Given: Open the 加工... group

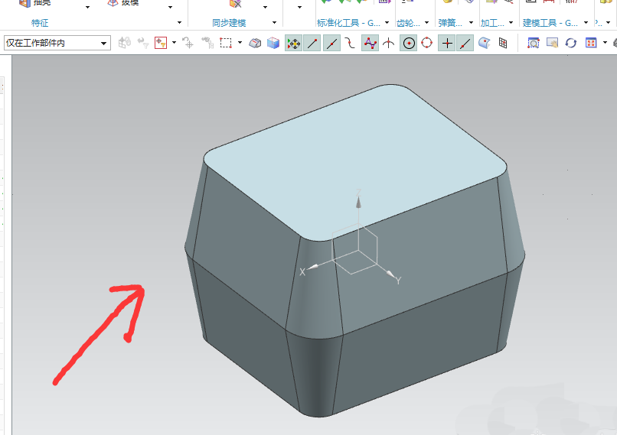Looking at the screenshot, I should (x=492, y=23).
